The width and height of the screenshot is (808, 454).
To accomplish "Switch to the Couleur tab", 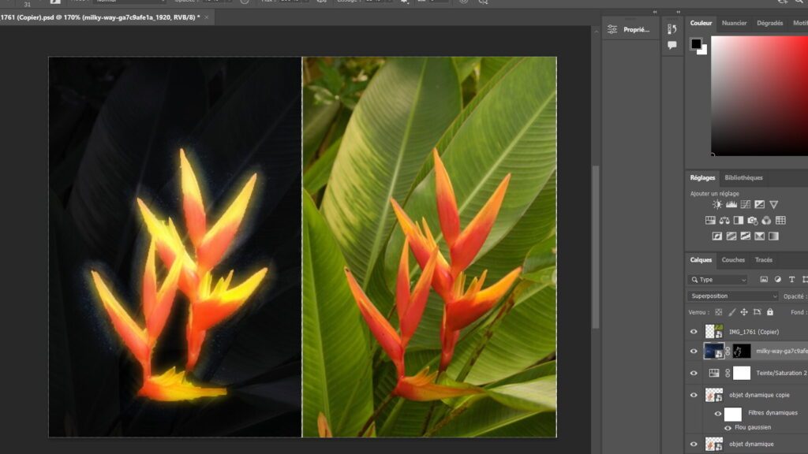I will (701, 23).
